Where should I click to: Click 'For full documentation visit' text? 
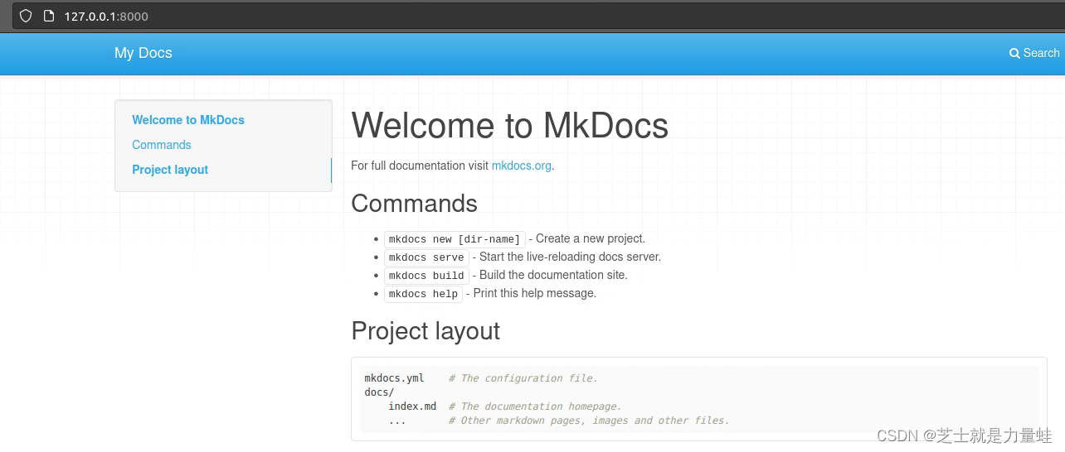point(420,166)
